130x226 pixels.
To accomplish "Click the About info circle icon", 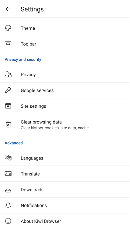I will 8,221.
